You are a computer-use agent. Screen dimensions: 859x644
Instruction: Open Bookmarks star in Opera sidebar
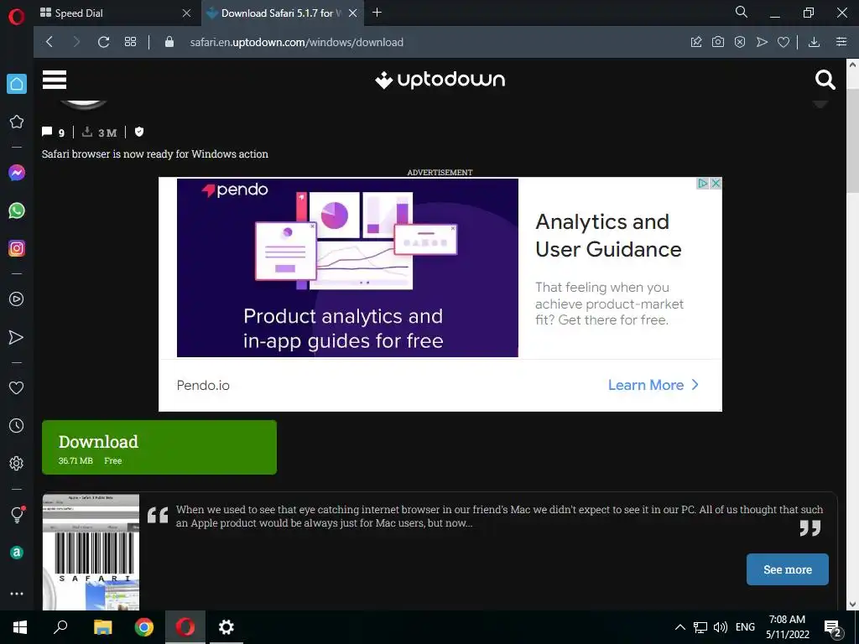17,122
